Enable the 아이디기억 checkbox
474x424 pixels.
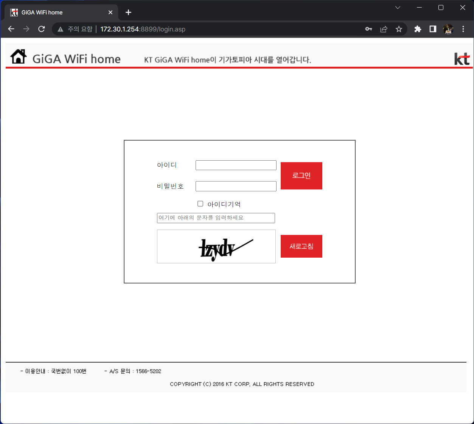tap(200, 203)
